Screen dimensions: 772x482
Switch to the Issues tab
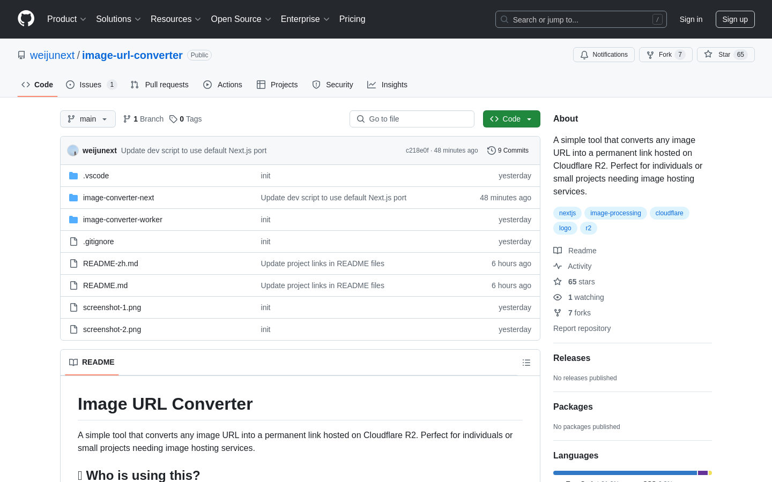91,85
